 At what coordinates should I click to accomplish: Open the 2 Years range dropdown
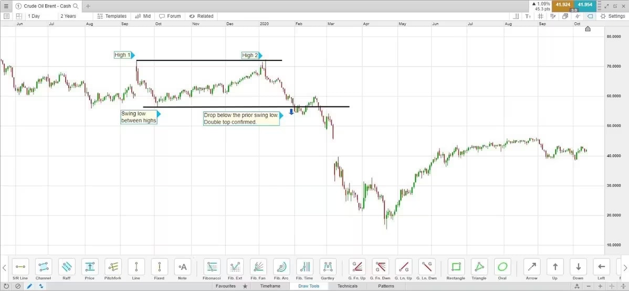(x=75, y=16)
